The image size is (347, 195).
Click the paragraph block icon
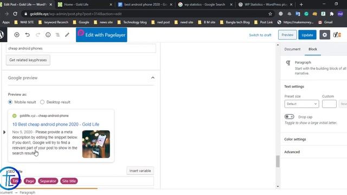point(288,63)
